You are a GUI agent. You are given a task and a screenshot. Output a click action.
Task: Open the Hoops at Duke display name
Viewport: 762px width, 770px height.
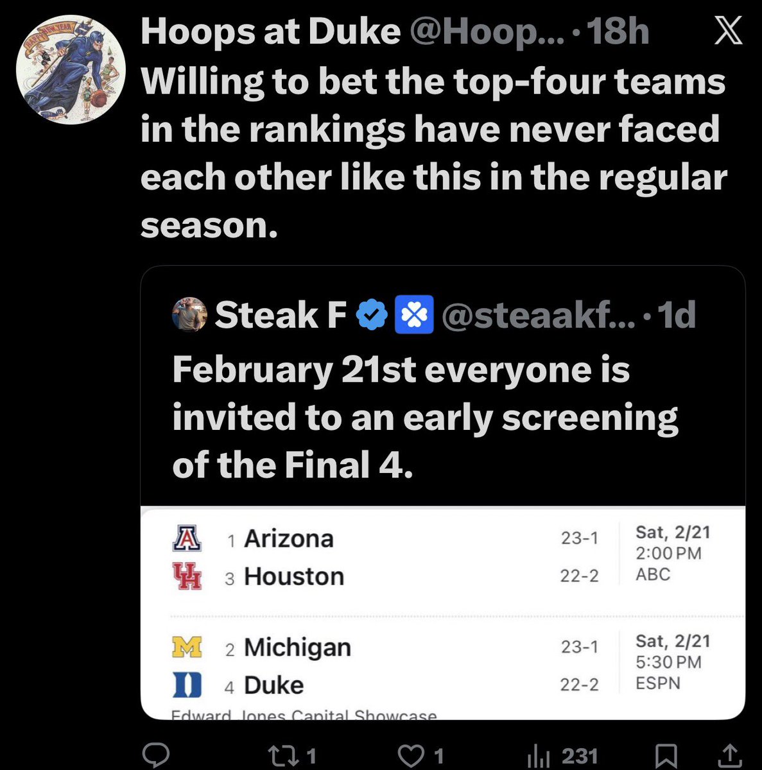(x=270, y=31)
